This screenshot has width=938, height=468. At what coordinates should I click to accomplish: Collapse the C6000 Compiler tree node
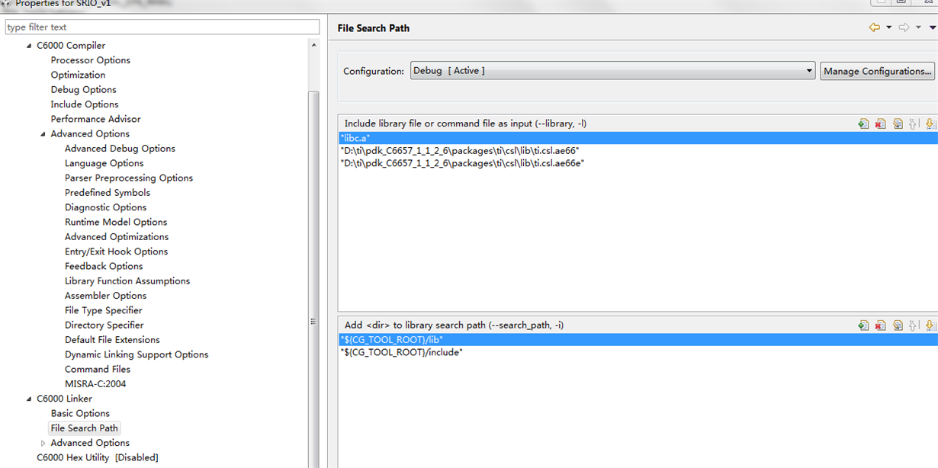coord(30,46)
